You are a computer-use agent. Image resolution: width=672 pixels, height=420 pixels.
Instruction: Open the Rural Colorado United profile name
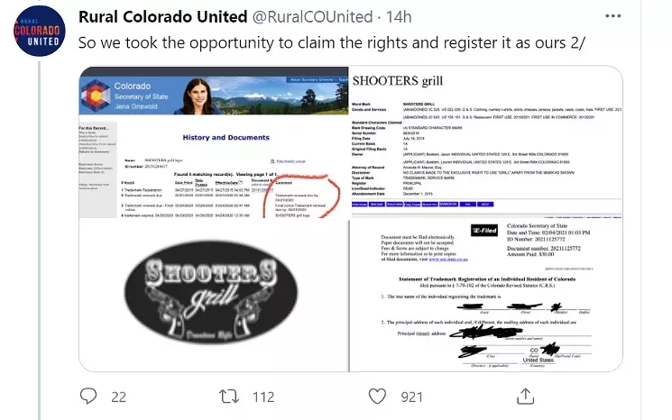tap(163, 17)
